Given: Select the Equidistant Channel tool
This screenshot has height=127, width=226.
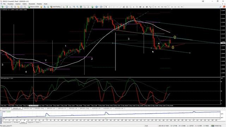Looking at the screenshot, I should [x=124, y=7].
